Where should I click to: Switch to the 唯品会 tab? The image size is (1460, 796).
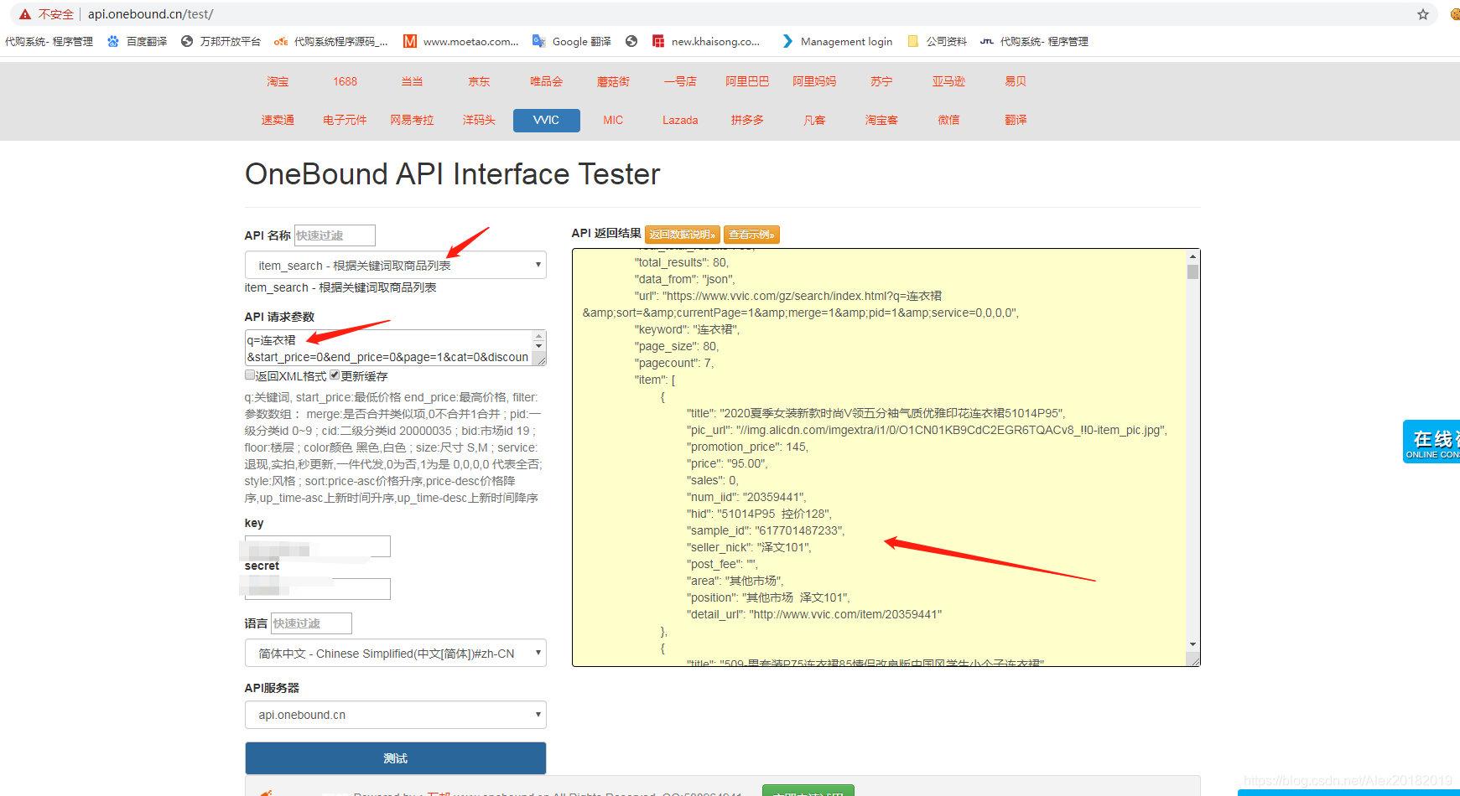(x=546, y=81)
